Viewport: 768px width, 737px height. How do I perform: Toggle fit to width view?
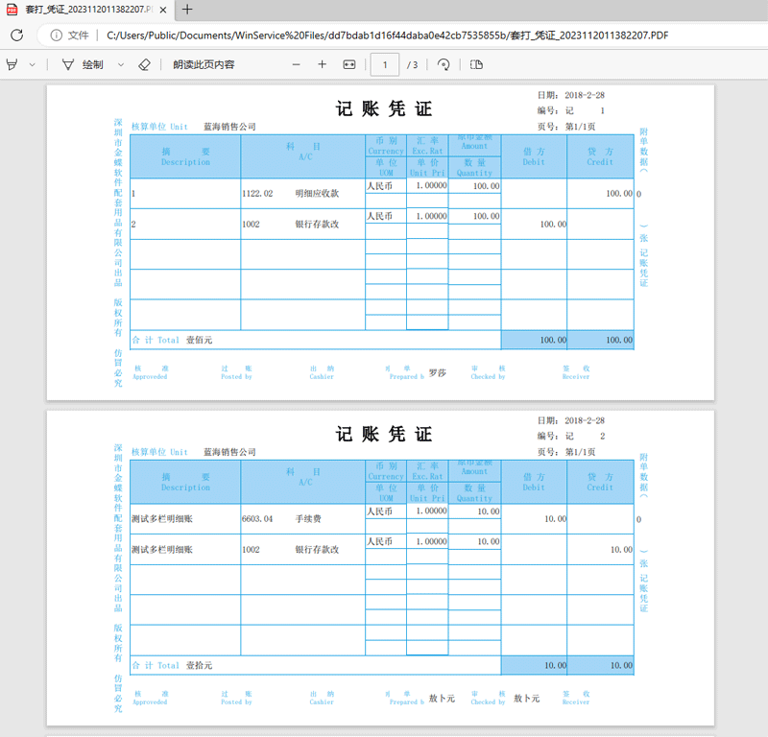(348, 64)
